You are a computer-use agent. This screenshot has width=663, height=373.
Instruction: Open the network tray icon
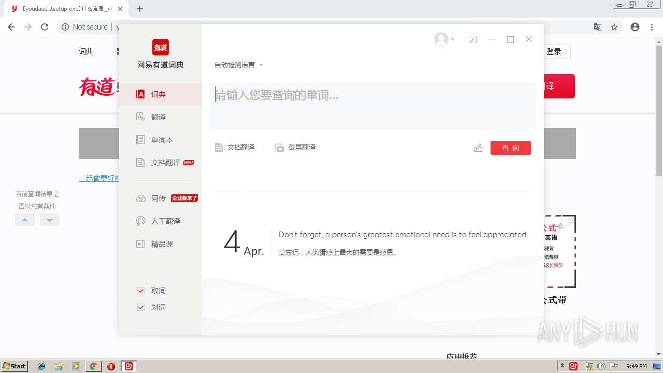pos(588,366)
